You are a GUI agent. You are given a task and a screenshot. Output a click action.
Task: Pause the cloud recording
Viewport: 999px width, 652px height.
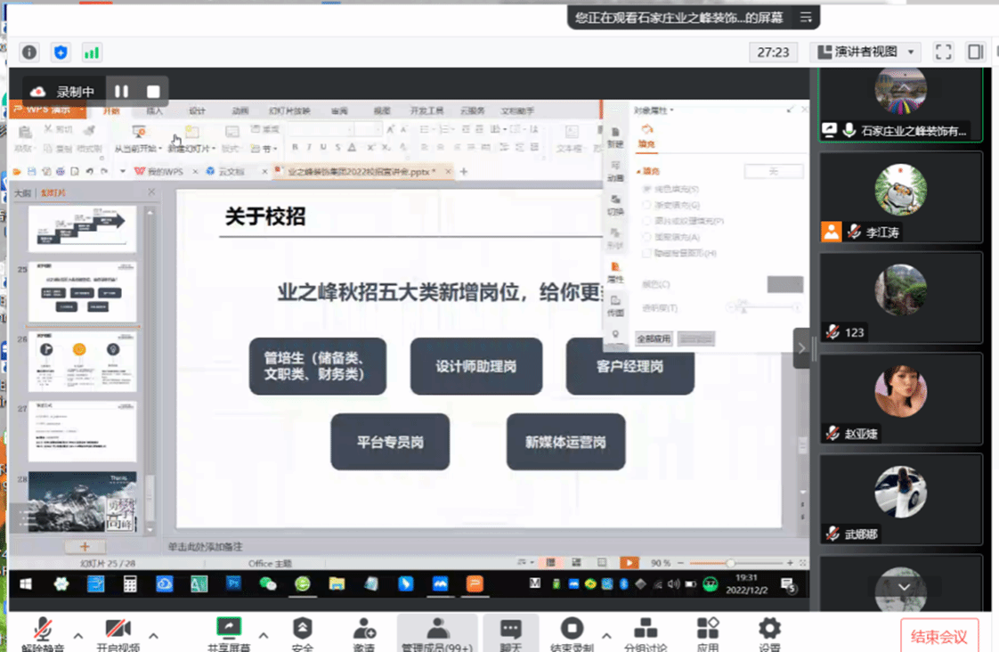tap(122, 92)
